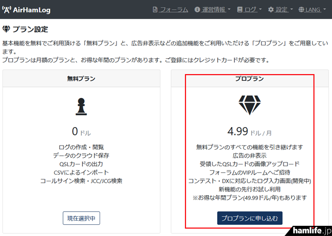
Task: Click the settings gear icon in navbar
Action: (x=271, y=10)
